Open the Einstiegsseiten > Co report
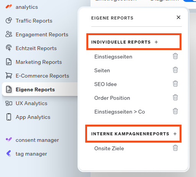The image size is (196, 177). point(120,112)
